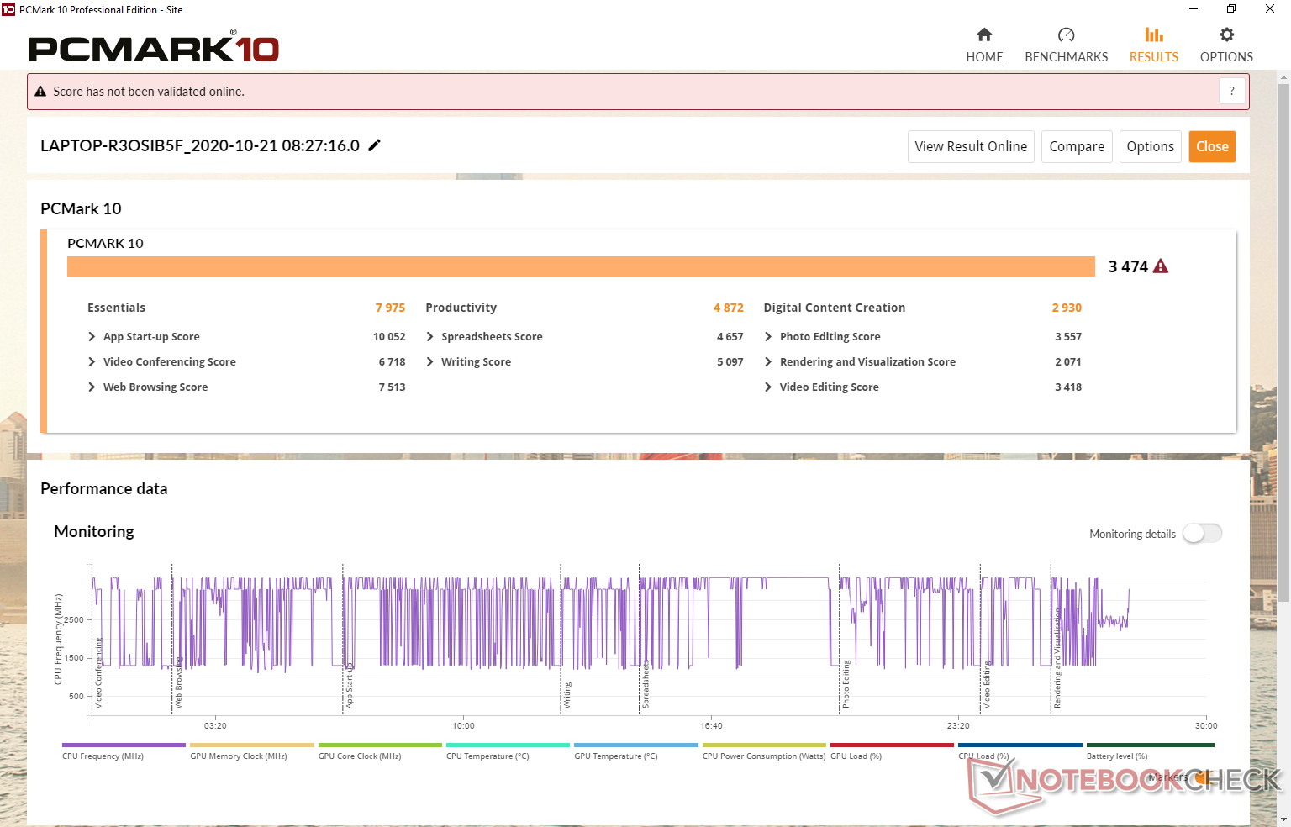Click the alert icon in validation banner
This screenshot has height=827, width=1291.
coord(40,92)
